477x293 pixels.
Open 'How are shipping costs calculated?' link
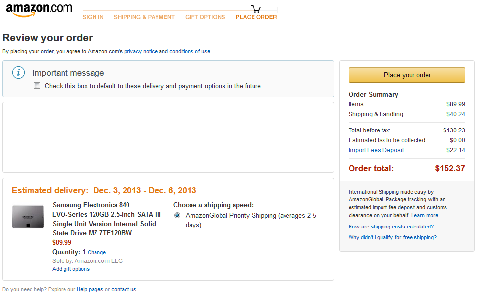click(391, 227)
